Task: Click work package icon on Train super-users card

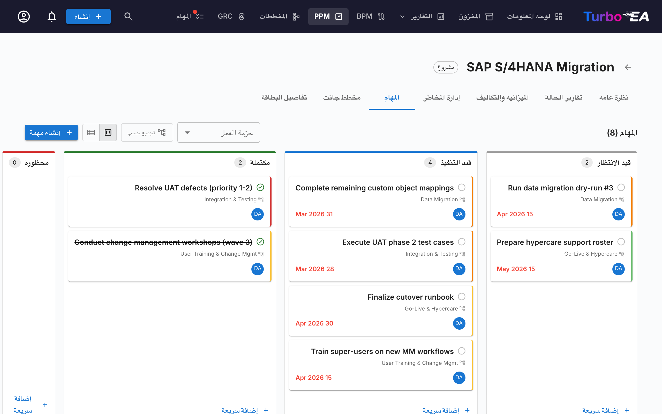Action: (462, 363)
